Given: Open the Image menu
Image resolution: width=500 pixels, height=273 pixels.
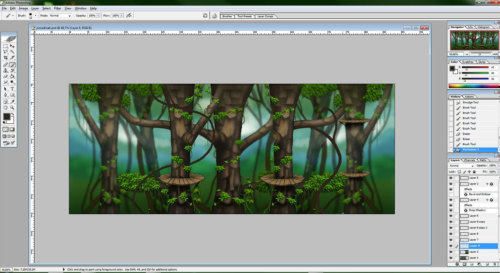Looking at the screenshot, I should 23,8.
